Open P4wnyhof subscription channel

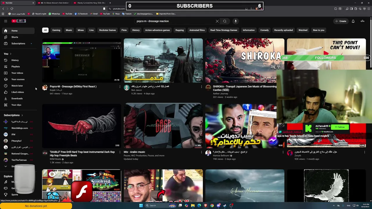[x=17, y=141]
